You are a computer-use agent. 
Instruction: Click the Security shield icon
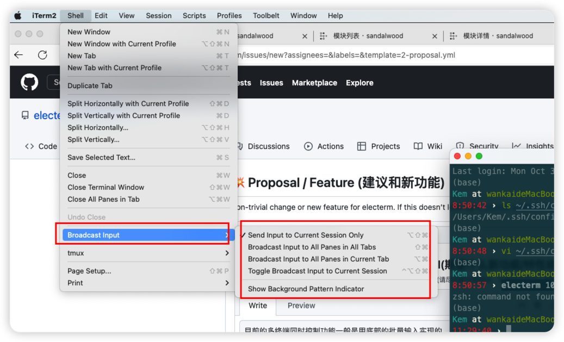click(x=460, y=146)
